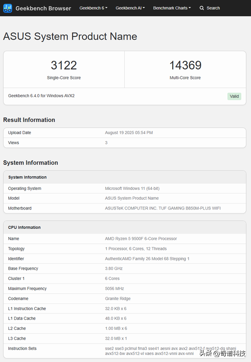The image size is (251, 362).
Task: Click the Operating System label
Action: tap(25, 188)
